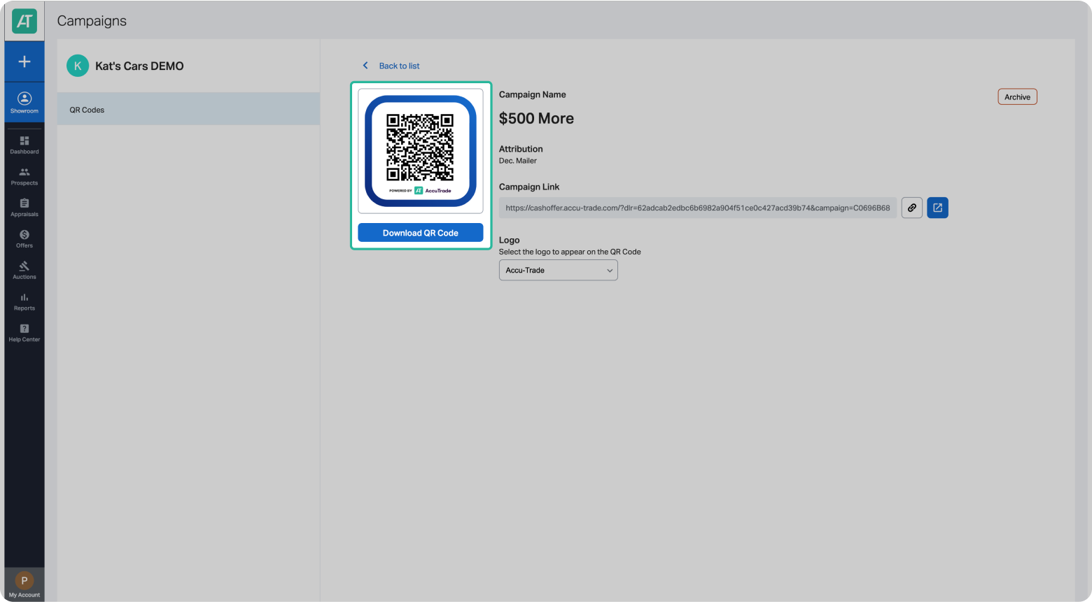
Task: Click the Campaign Link label
Action: click(529, 187)
